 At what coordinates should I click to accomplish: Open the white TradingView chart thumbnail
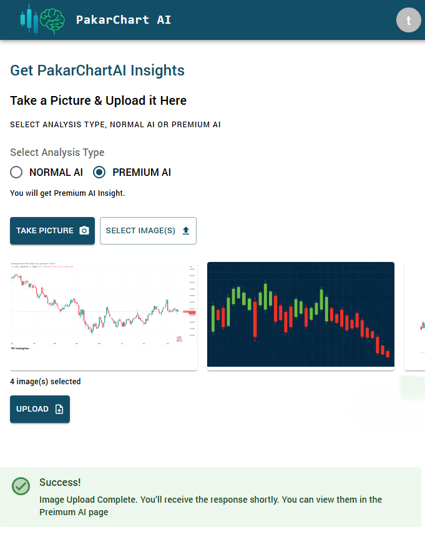tap(104, 316)
